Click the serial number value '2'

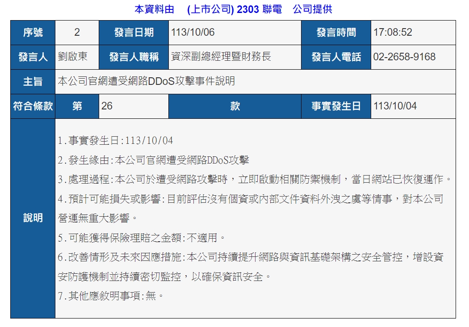tap(77, 32)
